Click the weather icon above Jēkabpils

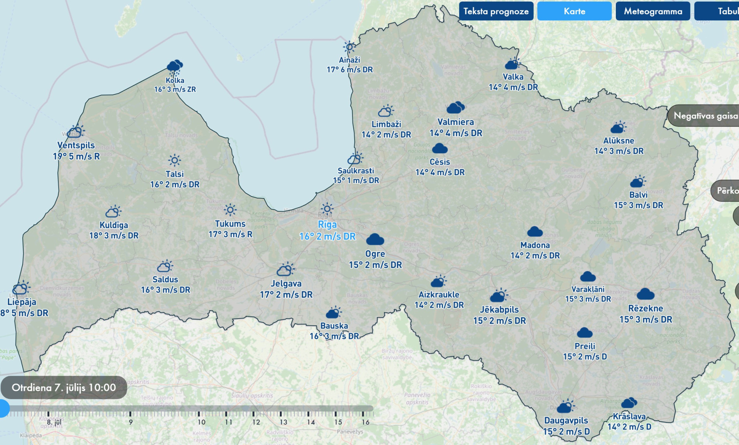[499, 295]
